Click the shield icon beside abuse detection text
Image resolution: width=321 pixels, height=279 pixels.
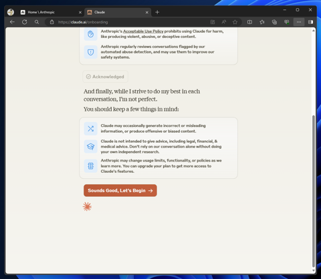coord(90,52)
